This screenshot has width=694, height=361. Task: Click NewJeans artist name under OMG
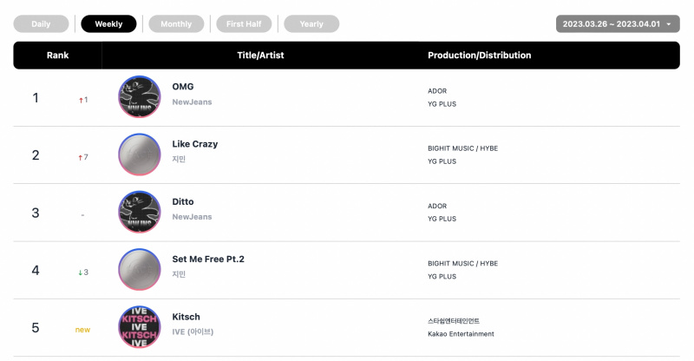(192, 102)
